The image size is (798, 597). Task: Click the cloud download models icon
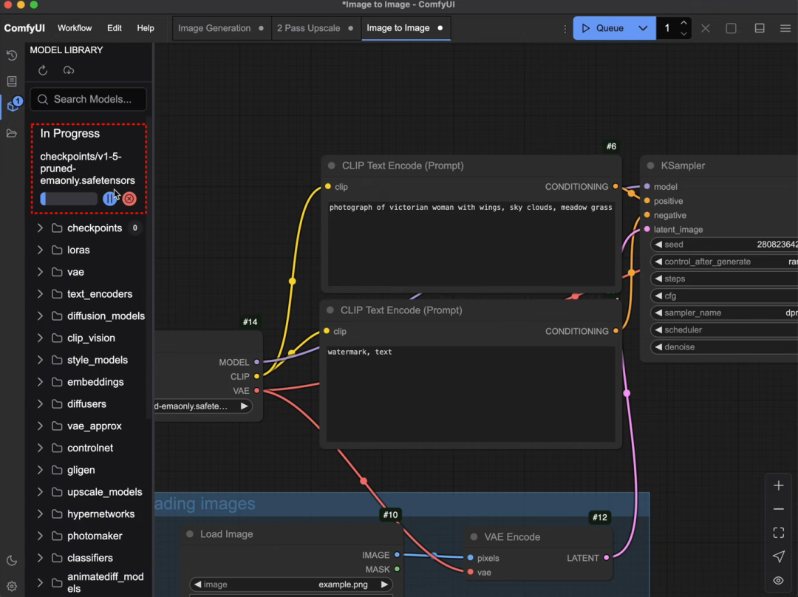pos(69,70)
